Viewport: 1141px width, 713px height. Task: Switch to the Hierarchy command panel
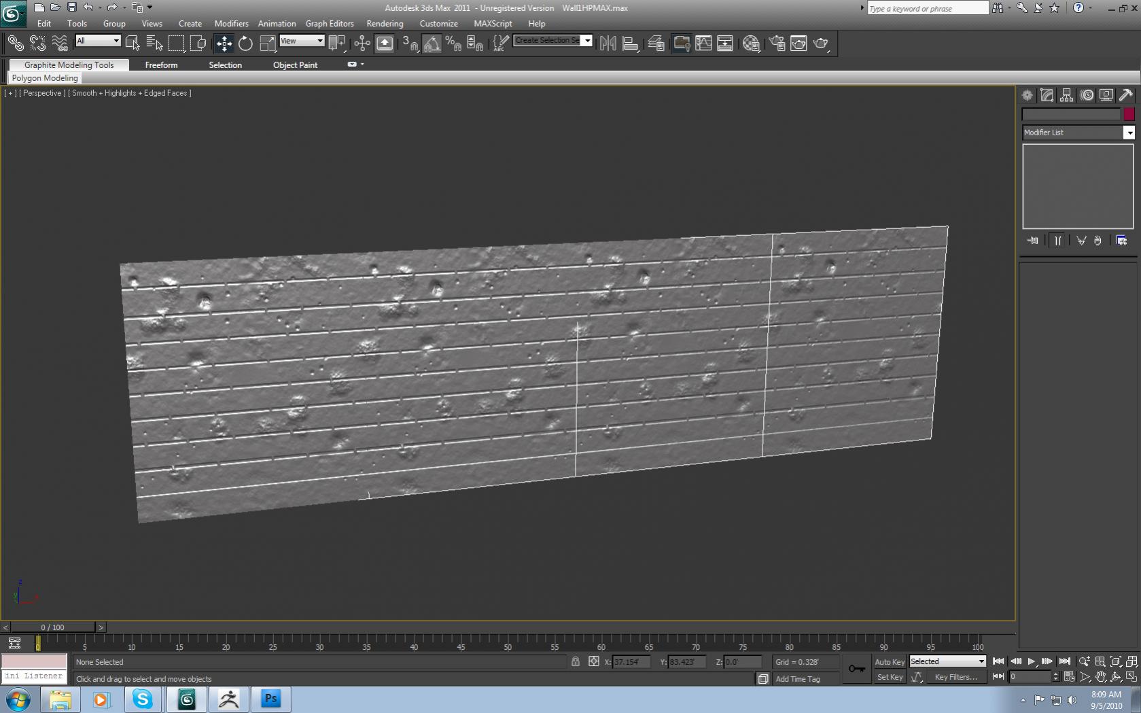1066,95
